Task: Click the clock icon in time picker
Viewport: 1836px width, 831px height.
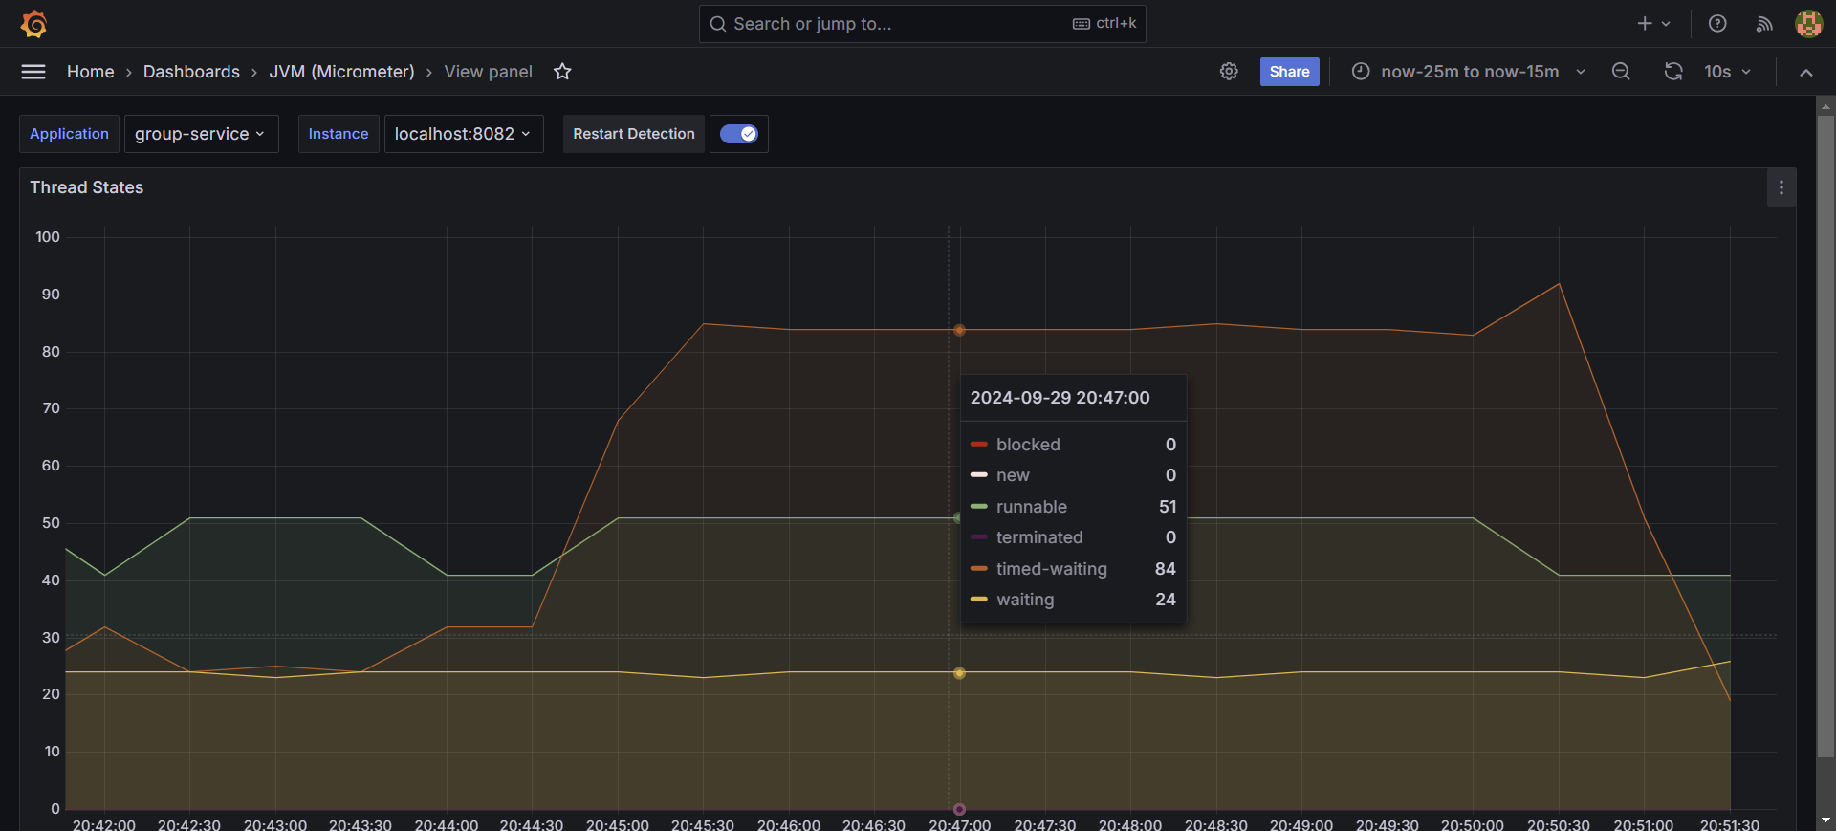Action: [1360, 72]
